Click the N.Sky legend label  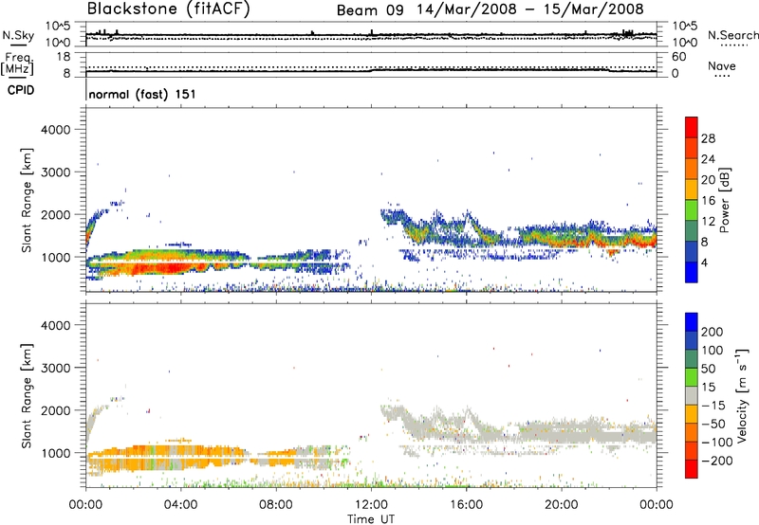pyautogui.click(x=18, y=35)
